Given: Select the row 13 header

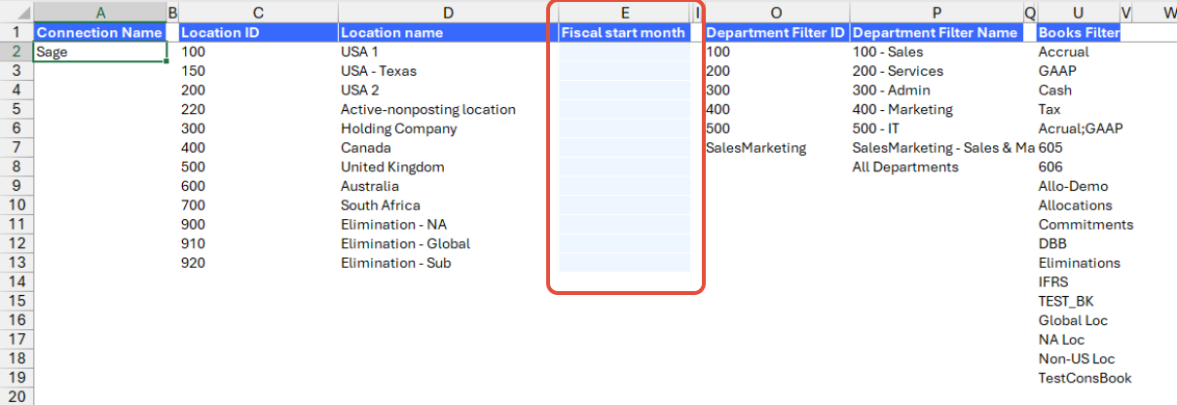Looking at the screenshot, I should pyautogui.click(x=16, y=263).
